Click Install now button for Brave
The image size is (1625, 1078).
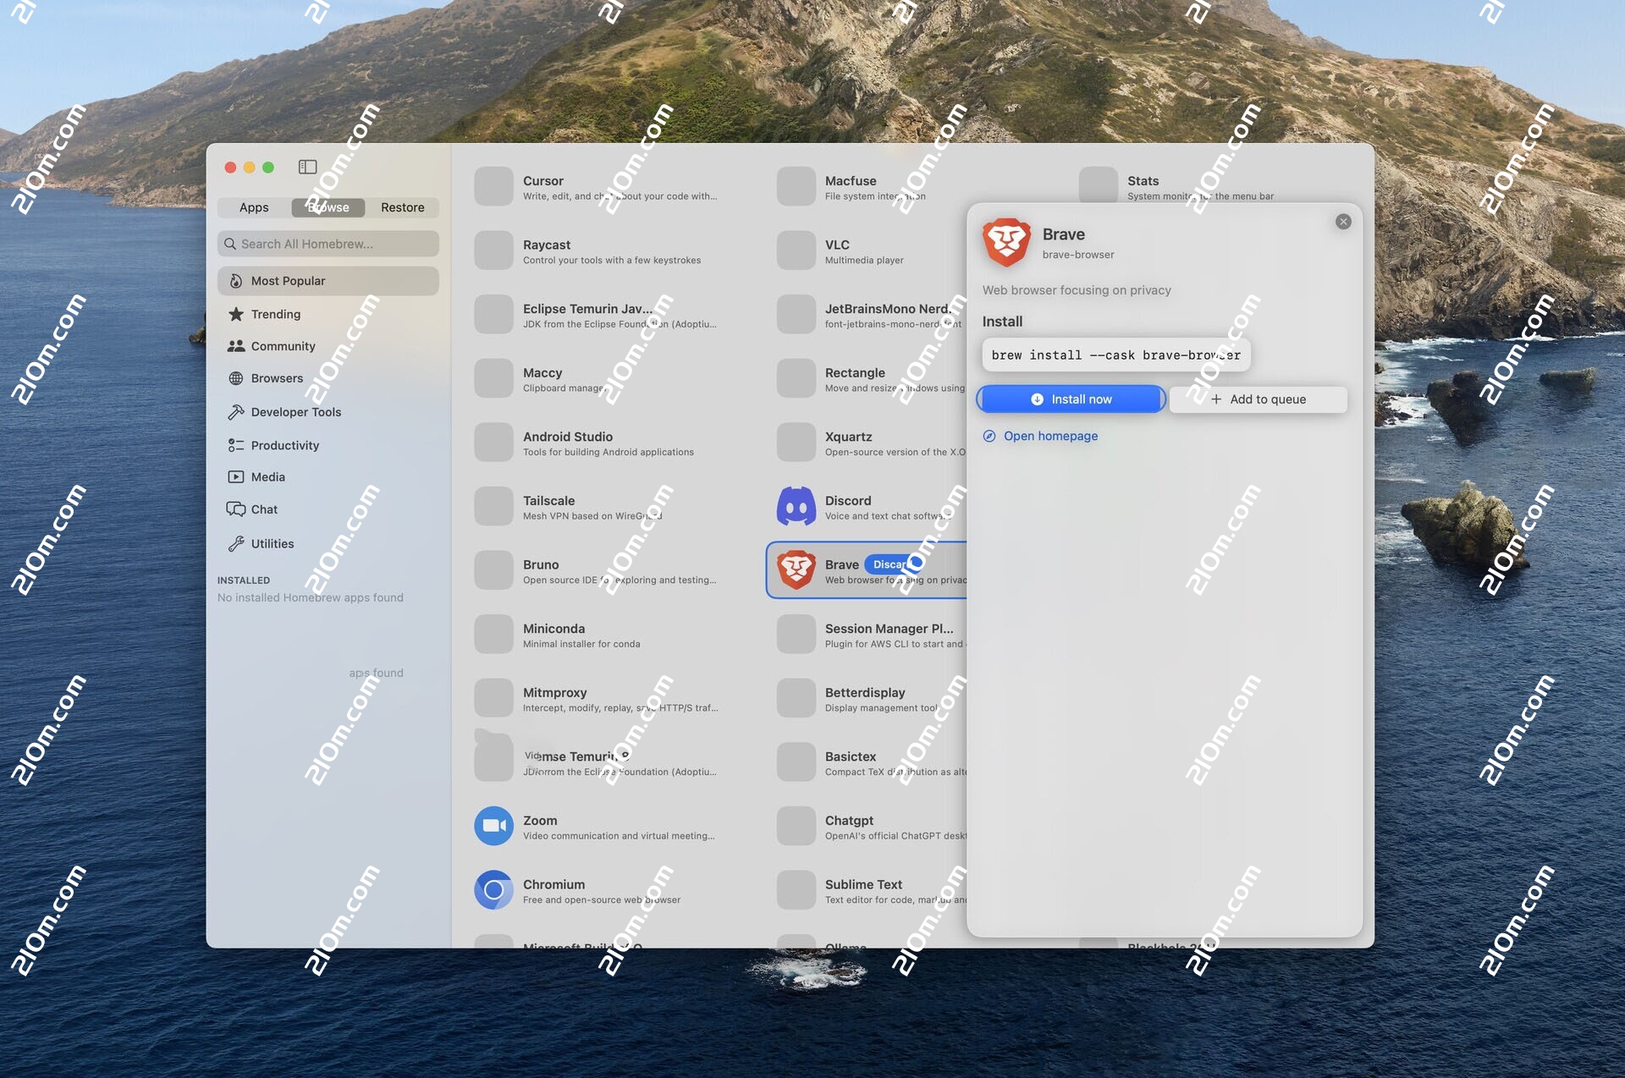(1071, 399)
